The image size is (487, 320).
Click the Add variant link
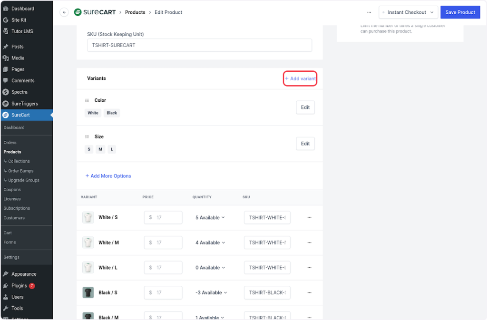301,78
